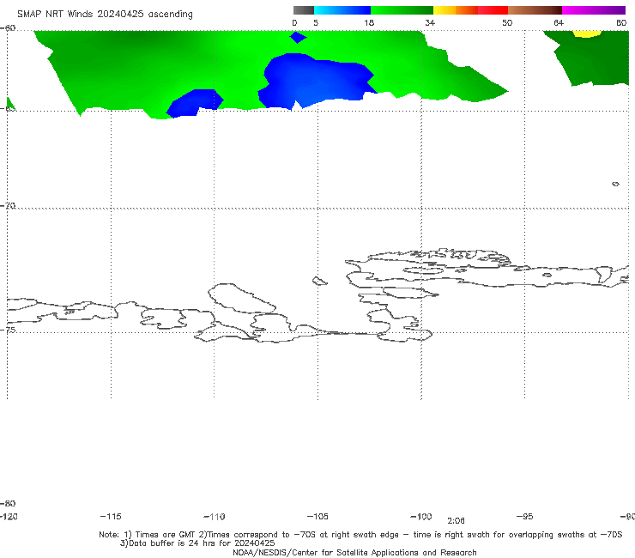Click the magenta-purple segment of the color bar
The width and height of the screenshot is (635, 558).
[x=594, y=10]
